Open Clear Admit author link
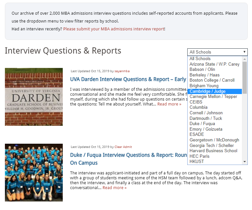Viewport: 252px width, 210px height. [x=123, y=147]
